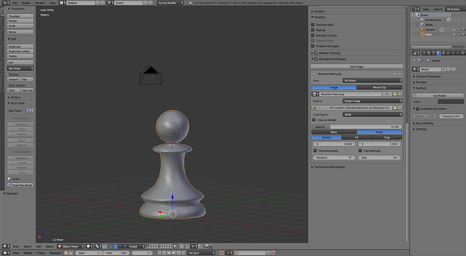Viewport: 466px width, 256px height.
Task: Open the Cycles Render engine dropdown
Action: tap(170, 3)
